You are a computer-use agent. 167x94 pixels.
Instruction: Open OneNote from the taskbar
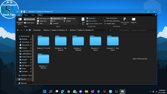[93, 91]
